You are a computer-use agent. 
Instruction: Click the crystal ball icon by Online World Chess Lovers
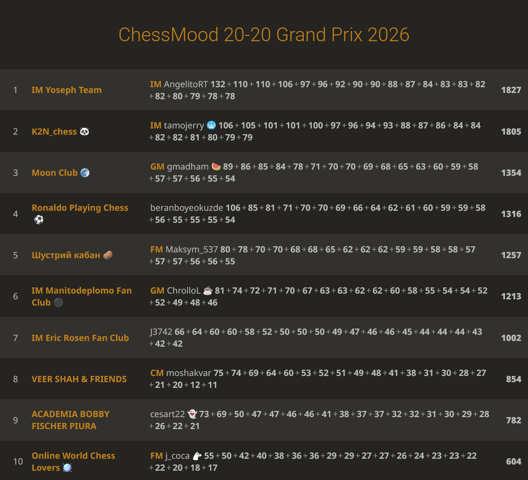point(67,468)
